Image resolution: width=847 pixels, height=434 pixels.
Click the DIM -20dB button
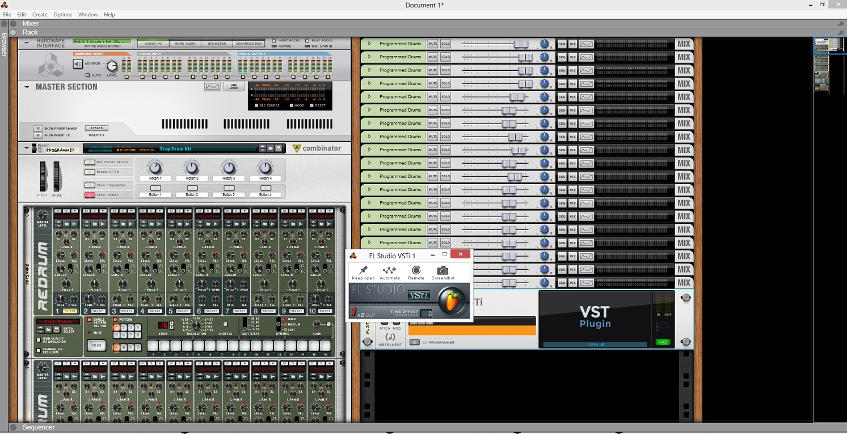[x=234, y=87]
